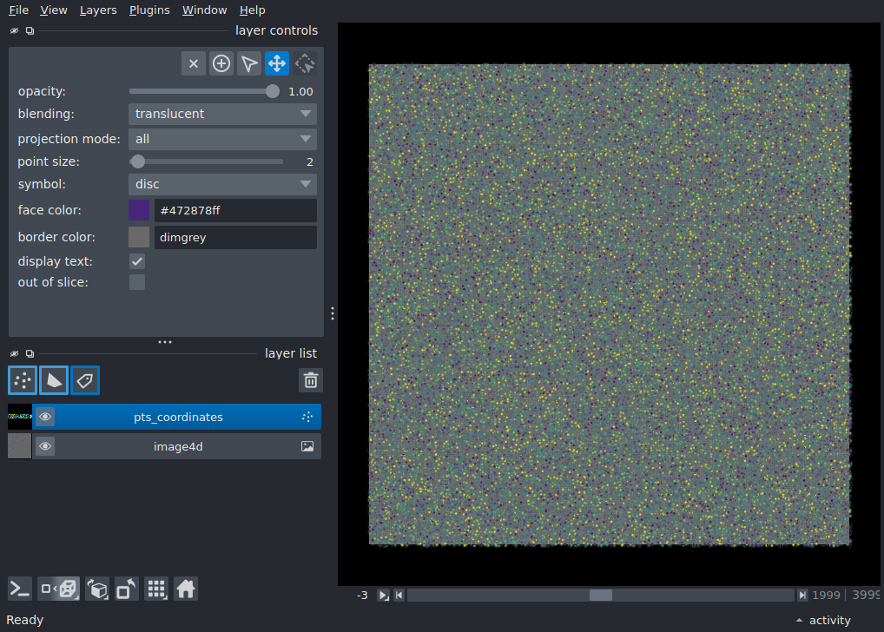Activate the select points tool
Screen dimensions: 884x632
tap(248, 63)
